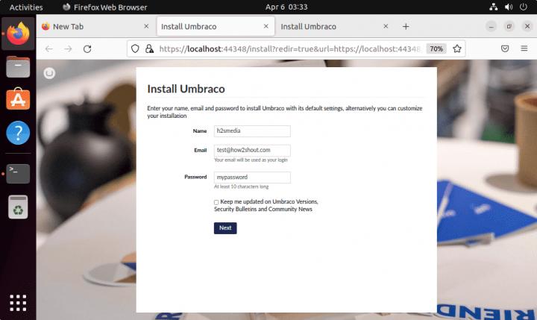This screenshot has width=537, height=320.
Task: Switch to the last Install Umbraco tab
Action: [335, 26]
